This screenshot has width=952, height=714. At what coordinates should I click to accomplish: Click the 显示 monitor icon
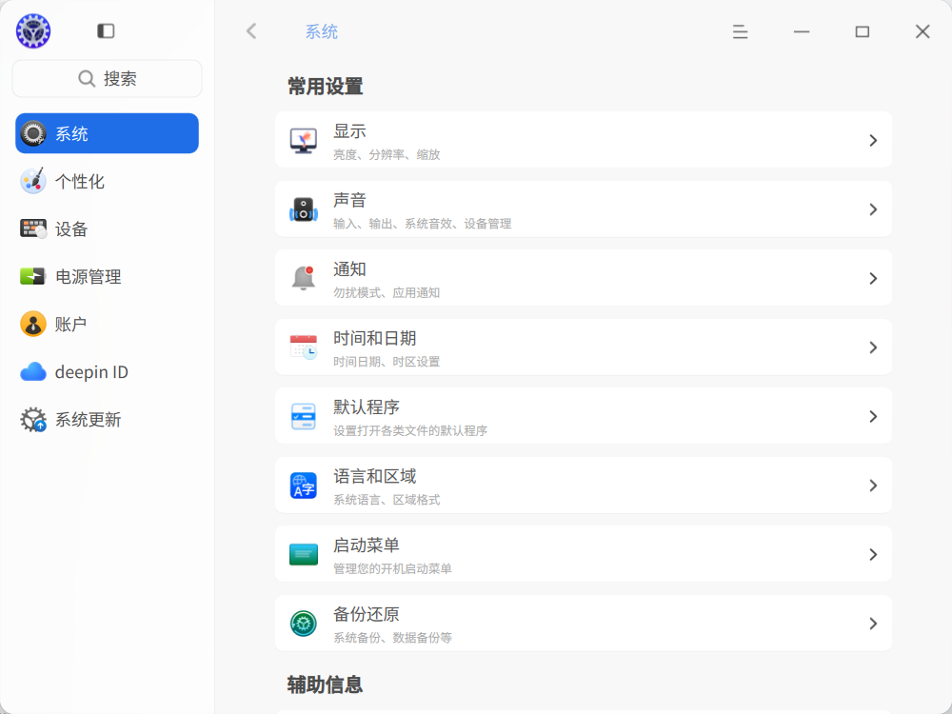[x=304, y=140]
